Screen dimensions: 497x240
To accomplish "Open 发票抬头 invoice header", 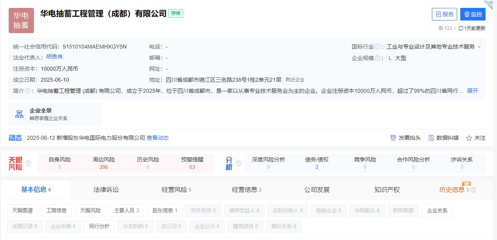I will [x=405, y=138].
